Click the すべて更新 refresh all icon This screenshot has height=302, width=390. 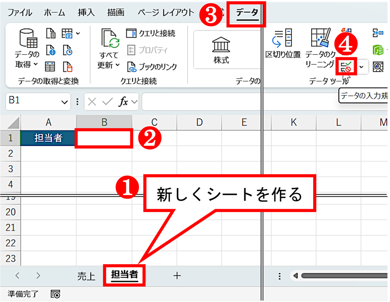click(110, 38)
